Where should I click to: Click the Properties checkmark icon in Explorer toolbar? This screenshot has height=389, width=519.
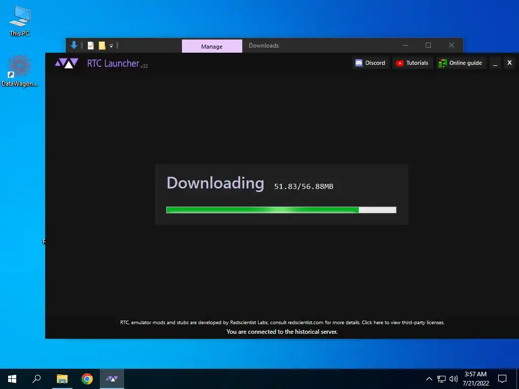pyautogui.click(x=90, y=45)
